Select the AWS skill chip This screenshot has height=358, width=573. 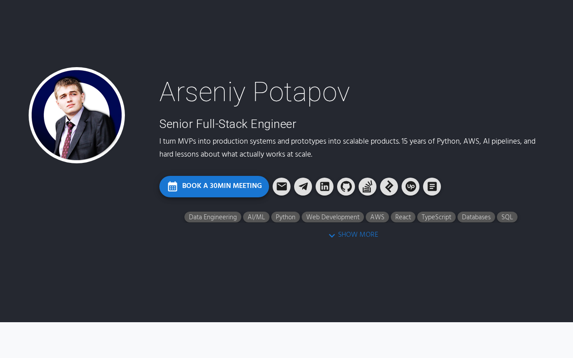click(377, 217)
